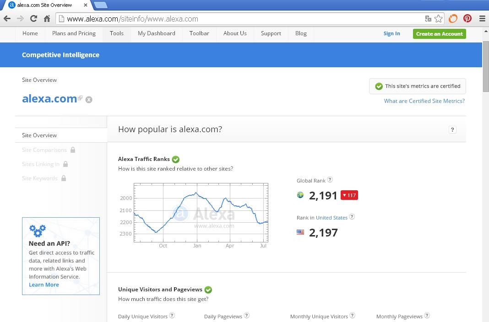The width and height of the screenshot is (489, 322).
Task: Click the browser Forward arrow
Action: coord(20,19)
